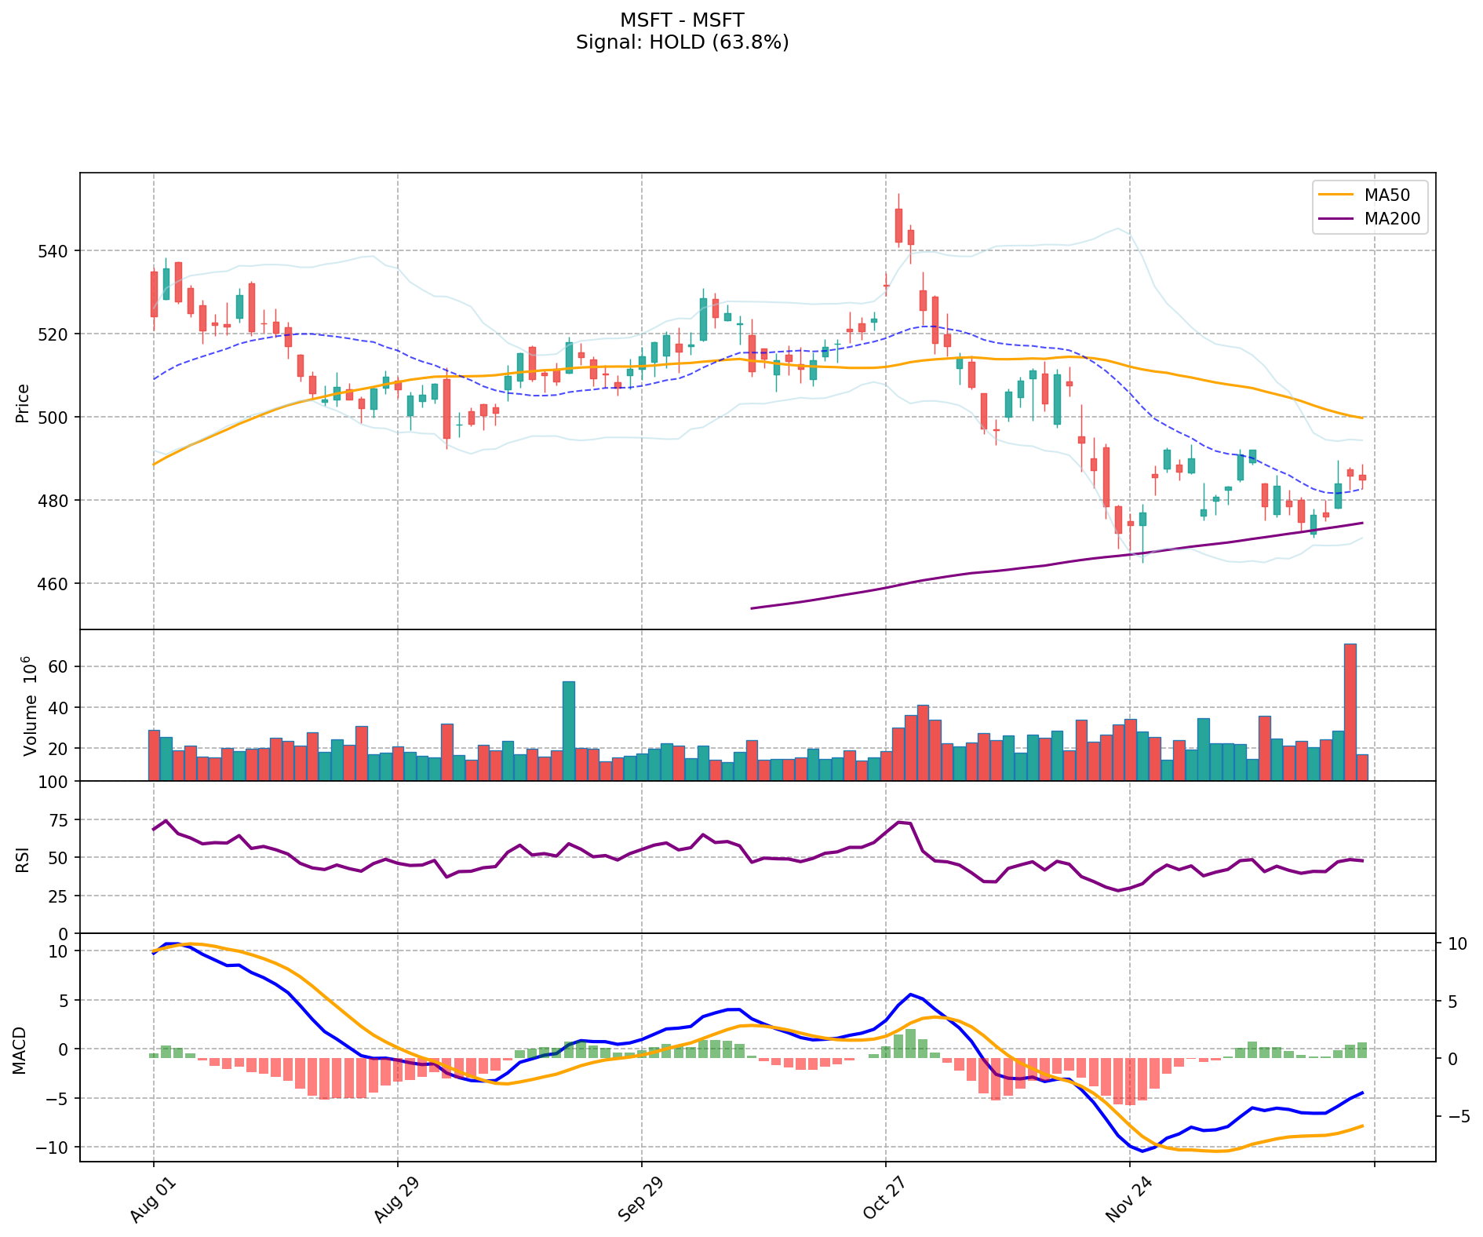Click the highest red candlestick after Oct 27

898,225
